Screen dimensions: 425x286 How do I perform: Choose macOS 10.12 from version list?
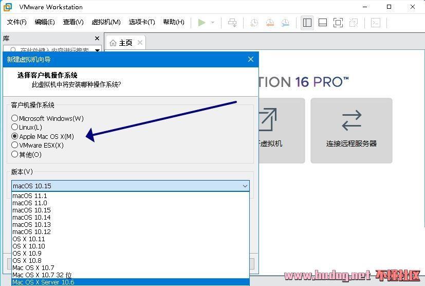(x=131, y=231)
